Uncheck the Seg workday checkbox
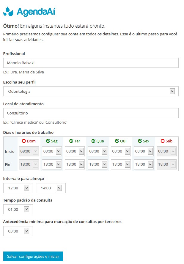Screen dimensions: 184x264 coord(48,141)
